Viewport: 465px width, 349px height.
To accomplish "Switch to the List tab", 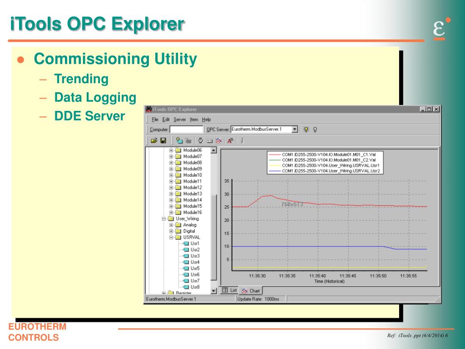I will click(x=229, y=290).
